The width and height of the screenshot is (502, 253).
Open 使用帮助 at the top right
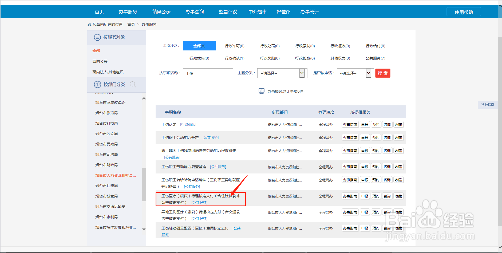pyautogui.click(x=464, y=11)
